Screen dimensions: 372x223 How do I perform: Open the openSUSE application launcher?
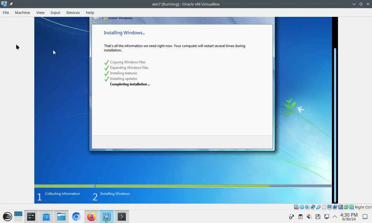click(x=8, y=217)
